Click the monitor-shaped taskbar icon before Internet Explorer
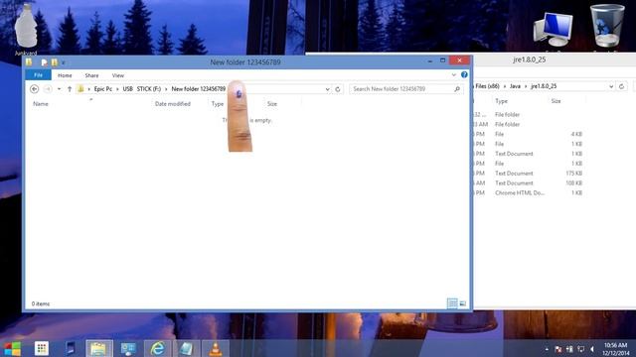This screenshot has width=636, height=357. [x=128, y=348]
